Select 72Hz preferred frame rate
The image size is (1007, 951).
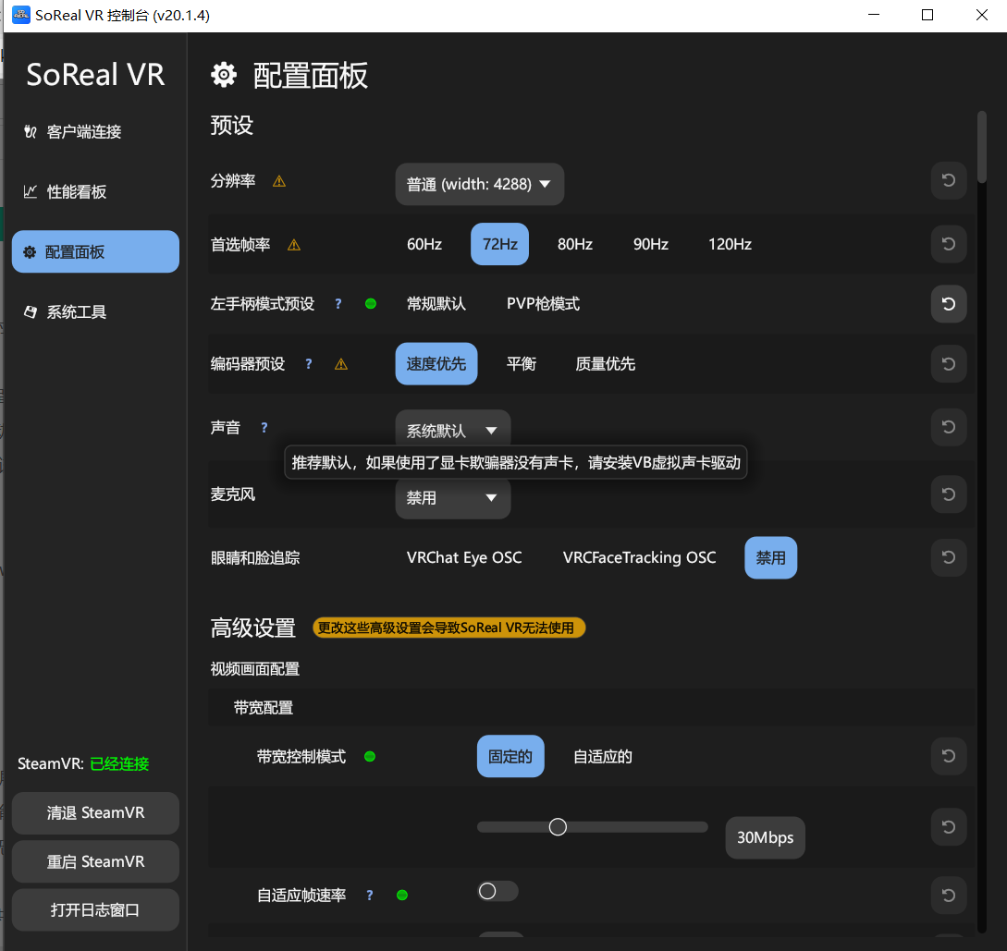(x=499, y=244)
